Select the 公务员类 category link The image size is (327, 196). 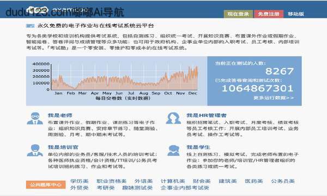(283, 181)
